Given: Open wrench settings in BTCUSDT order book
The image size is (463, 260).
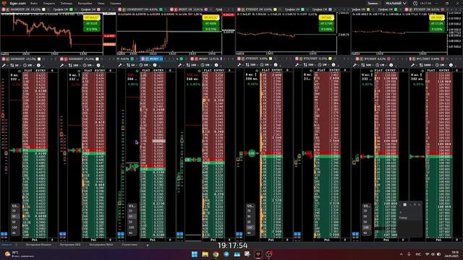Looking at the screenshot, I should [x=354, y=65].
